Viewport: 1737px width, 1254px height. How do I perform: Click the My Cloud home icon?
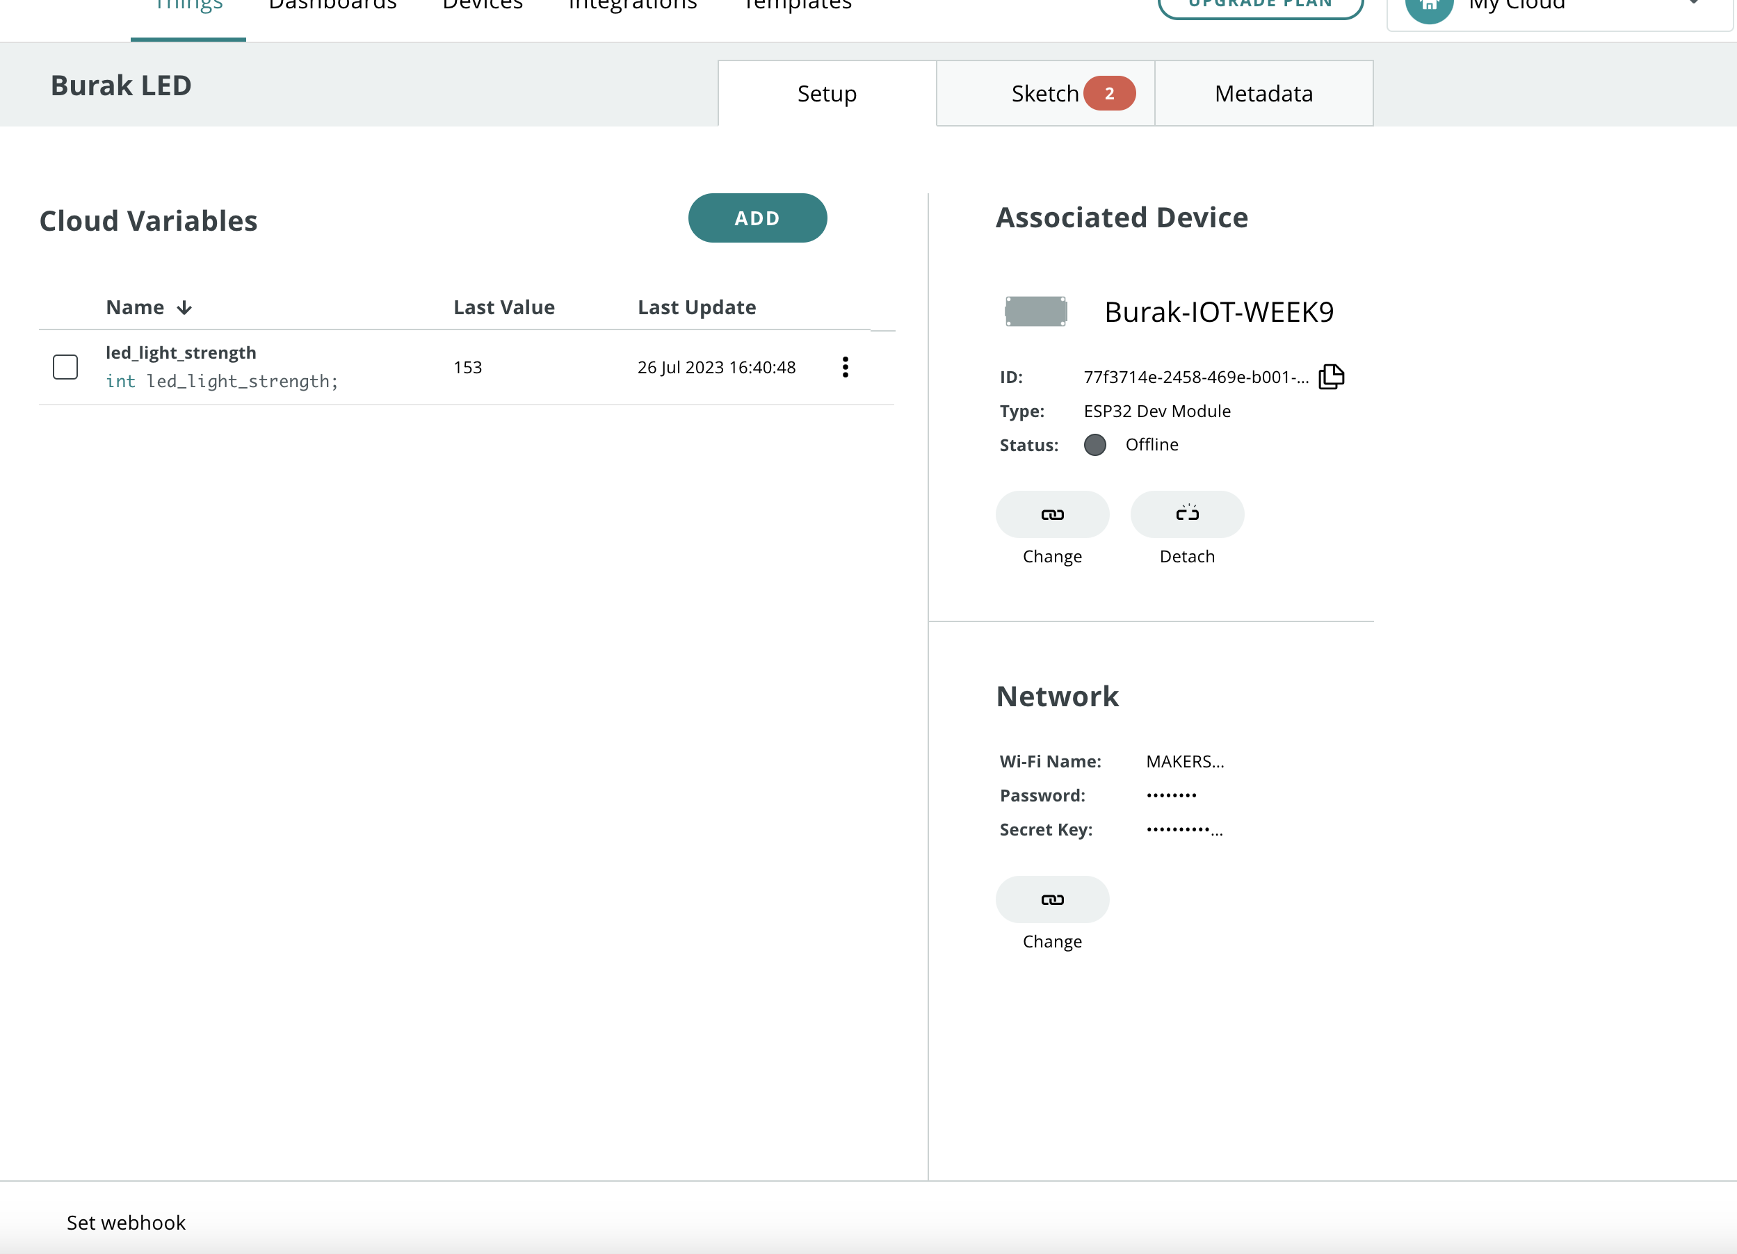pos(1428,6)
